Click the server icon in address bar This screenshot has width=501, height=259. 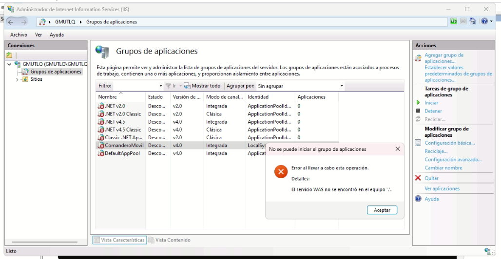(x=42, y=22)
